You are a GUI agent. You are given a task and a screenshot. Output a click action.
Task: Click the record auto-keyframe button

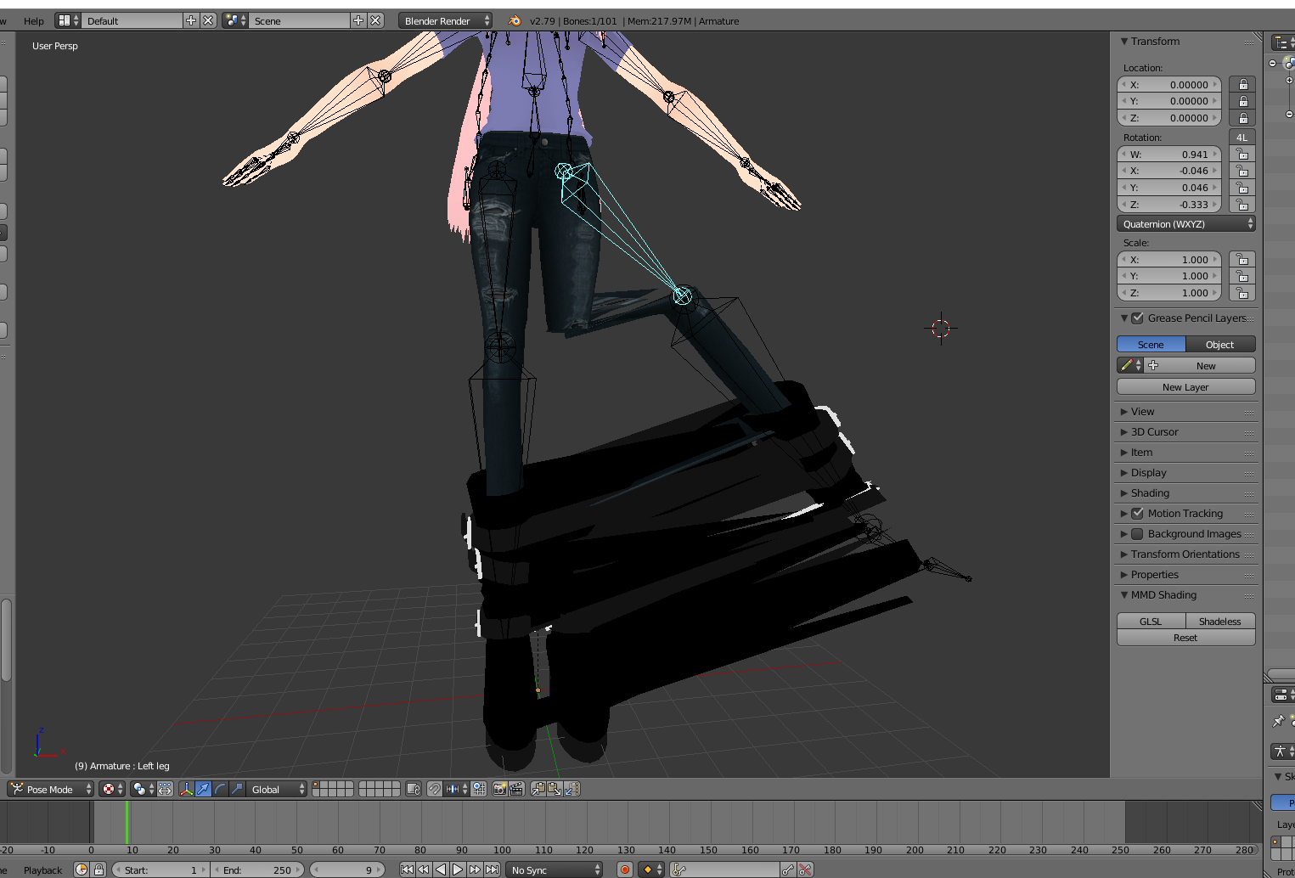click(625, 870)
